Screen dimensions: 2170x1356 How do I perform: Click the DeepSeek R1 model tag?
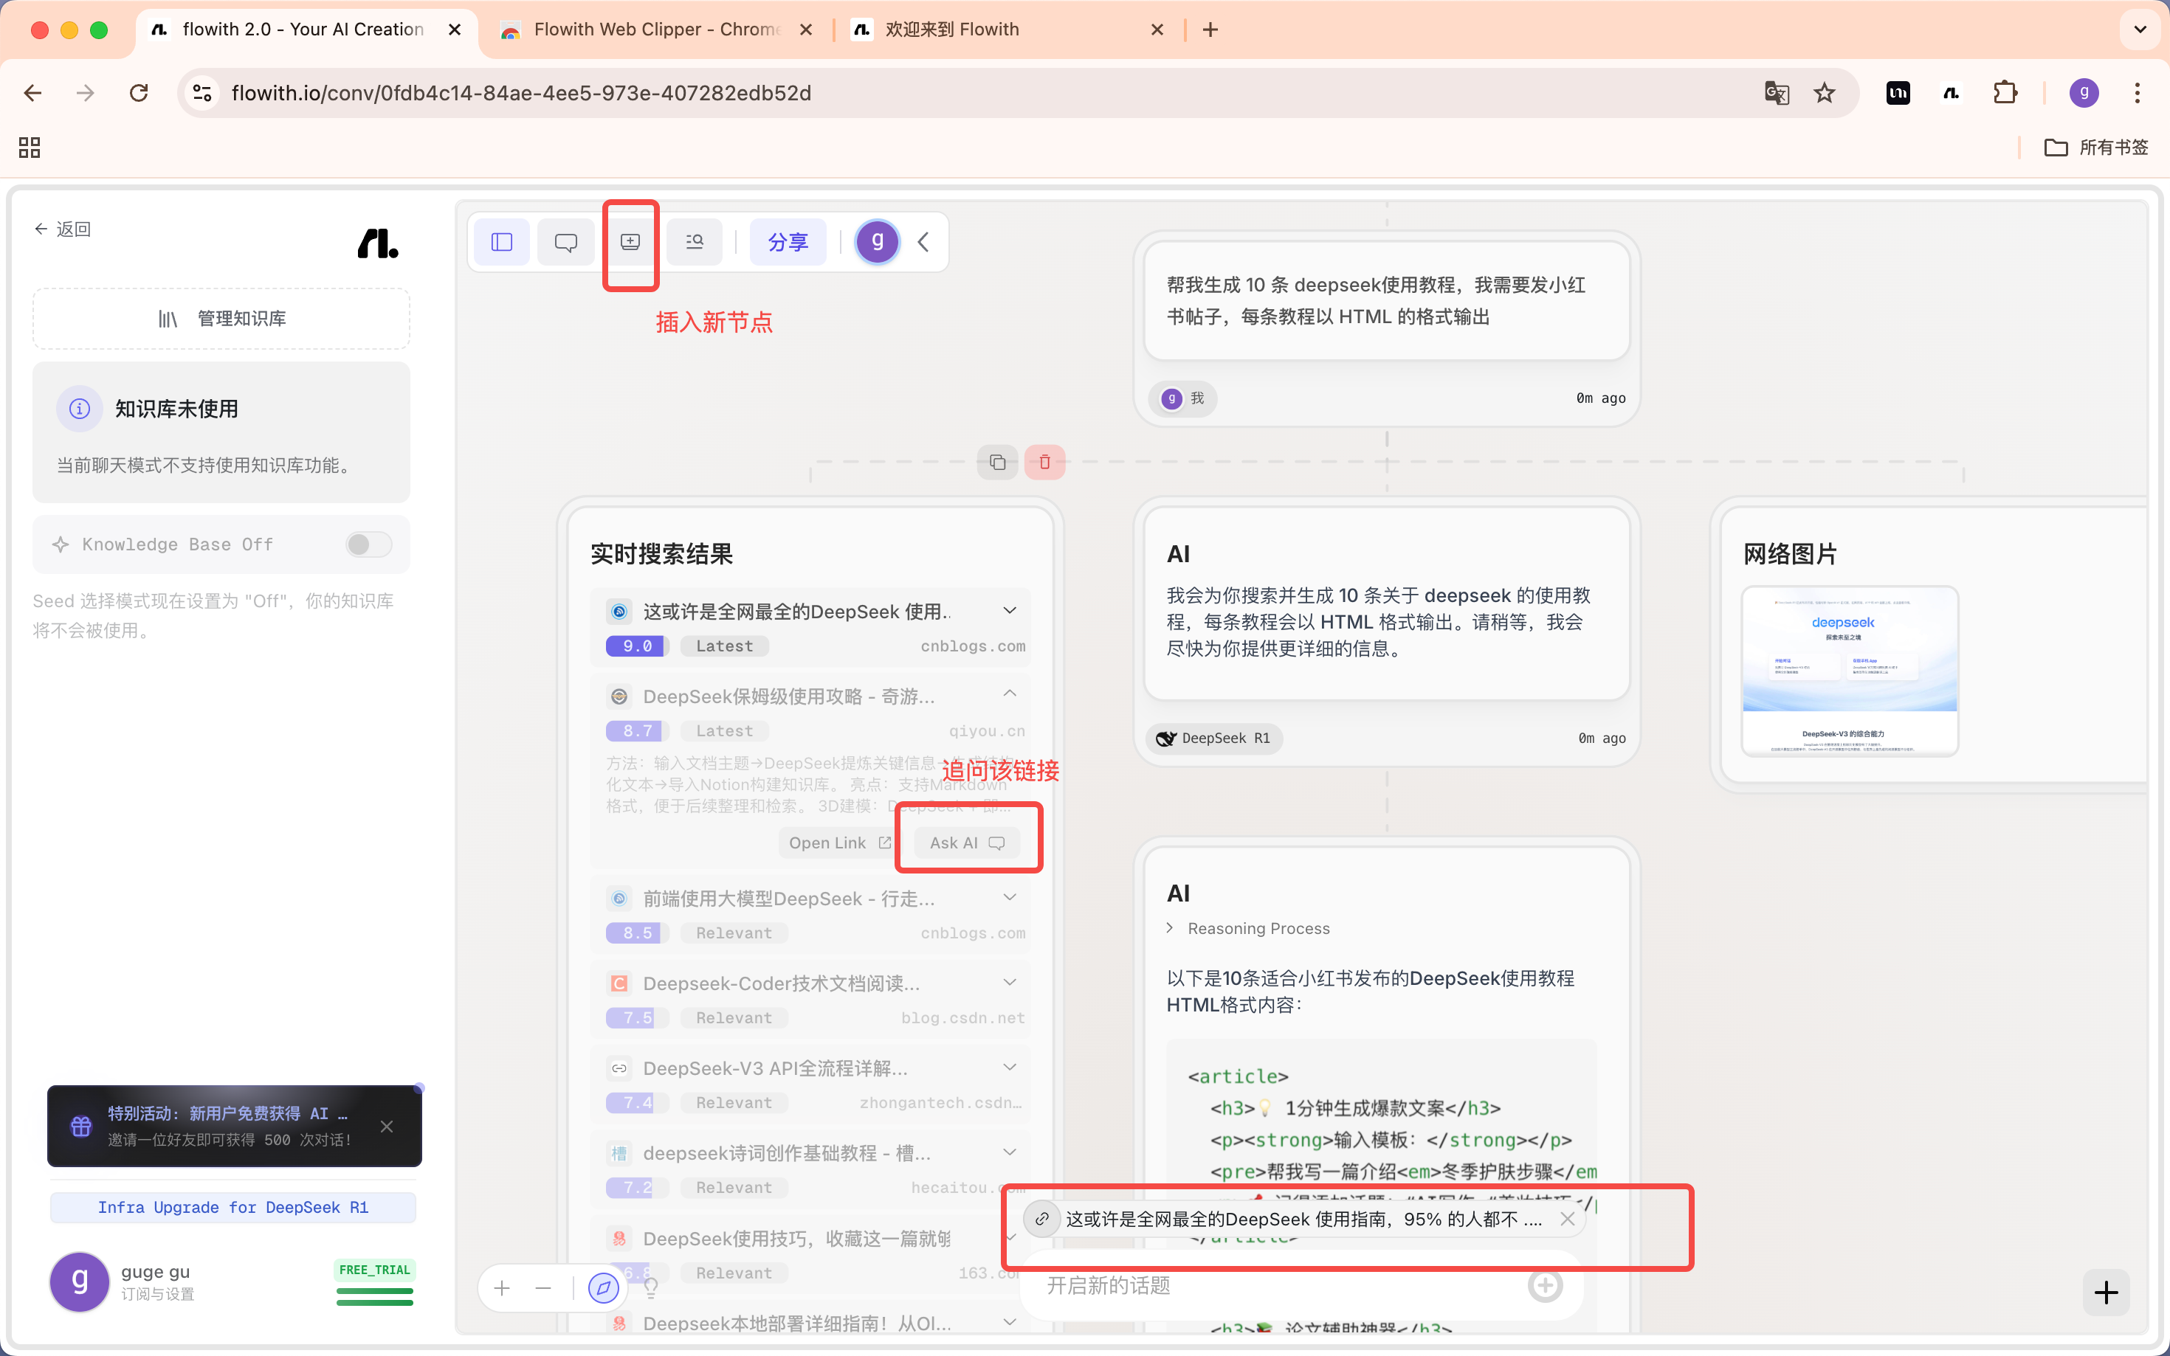(1213, 739)
